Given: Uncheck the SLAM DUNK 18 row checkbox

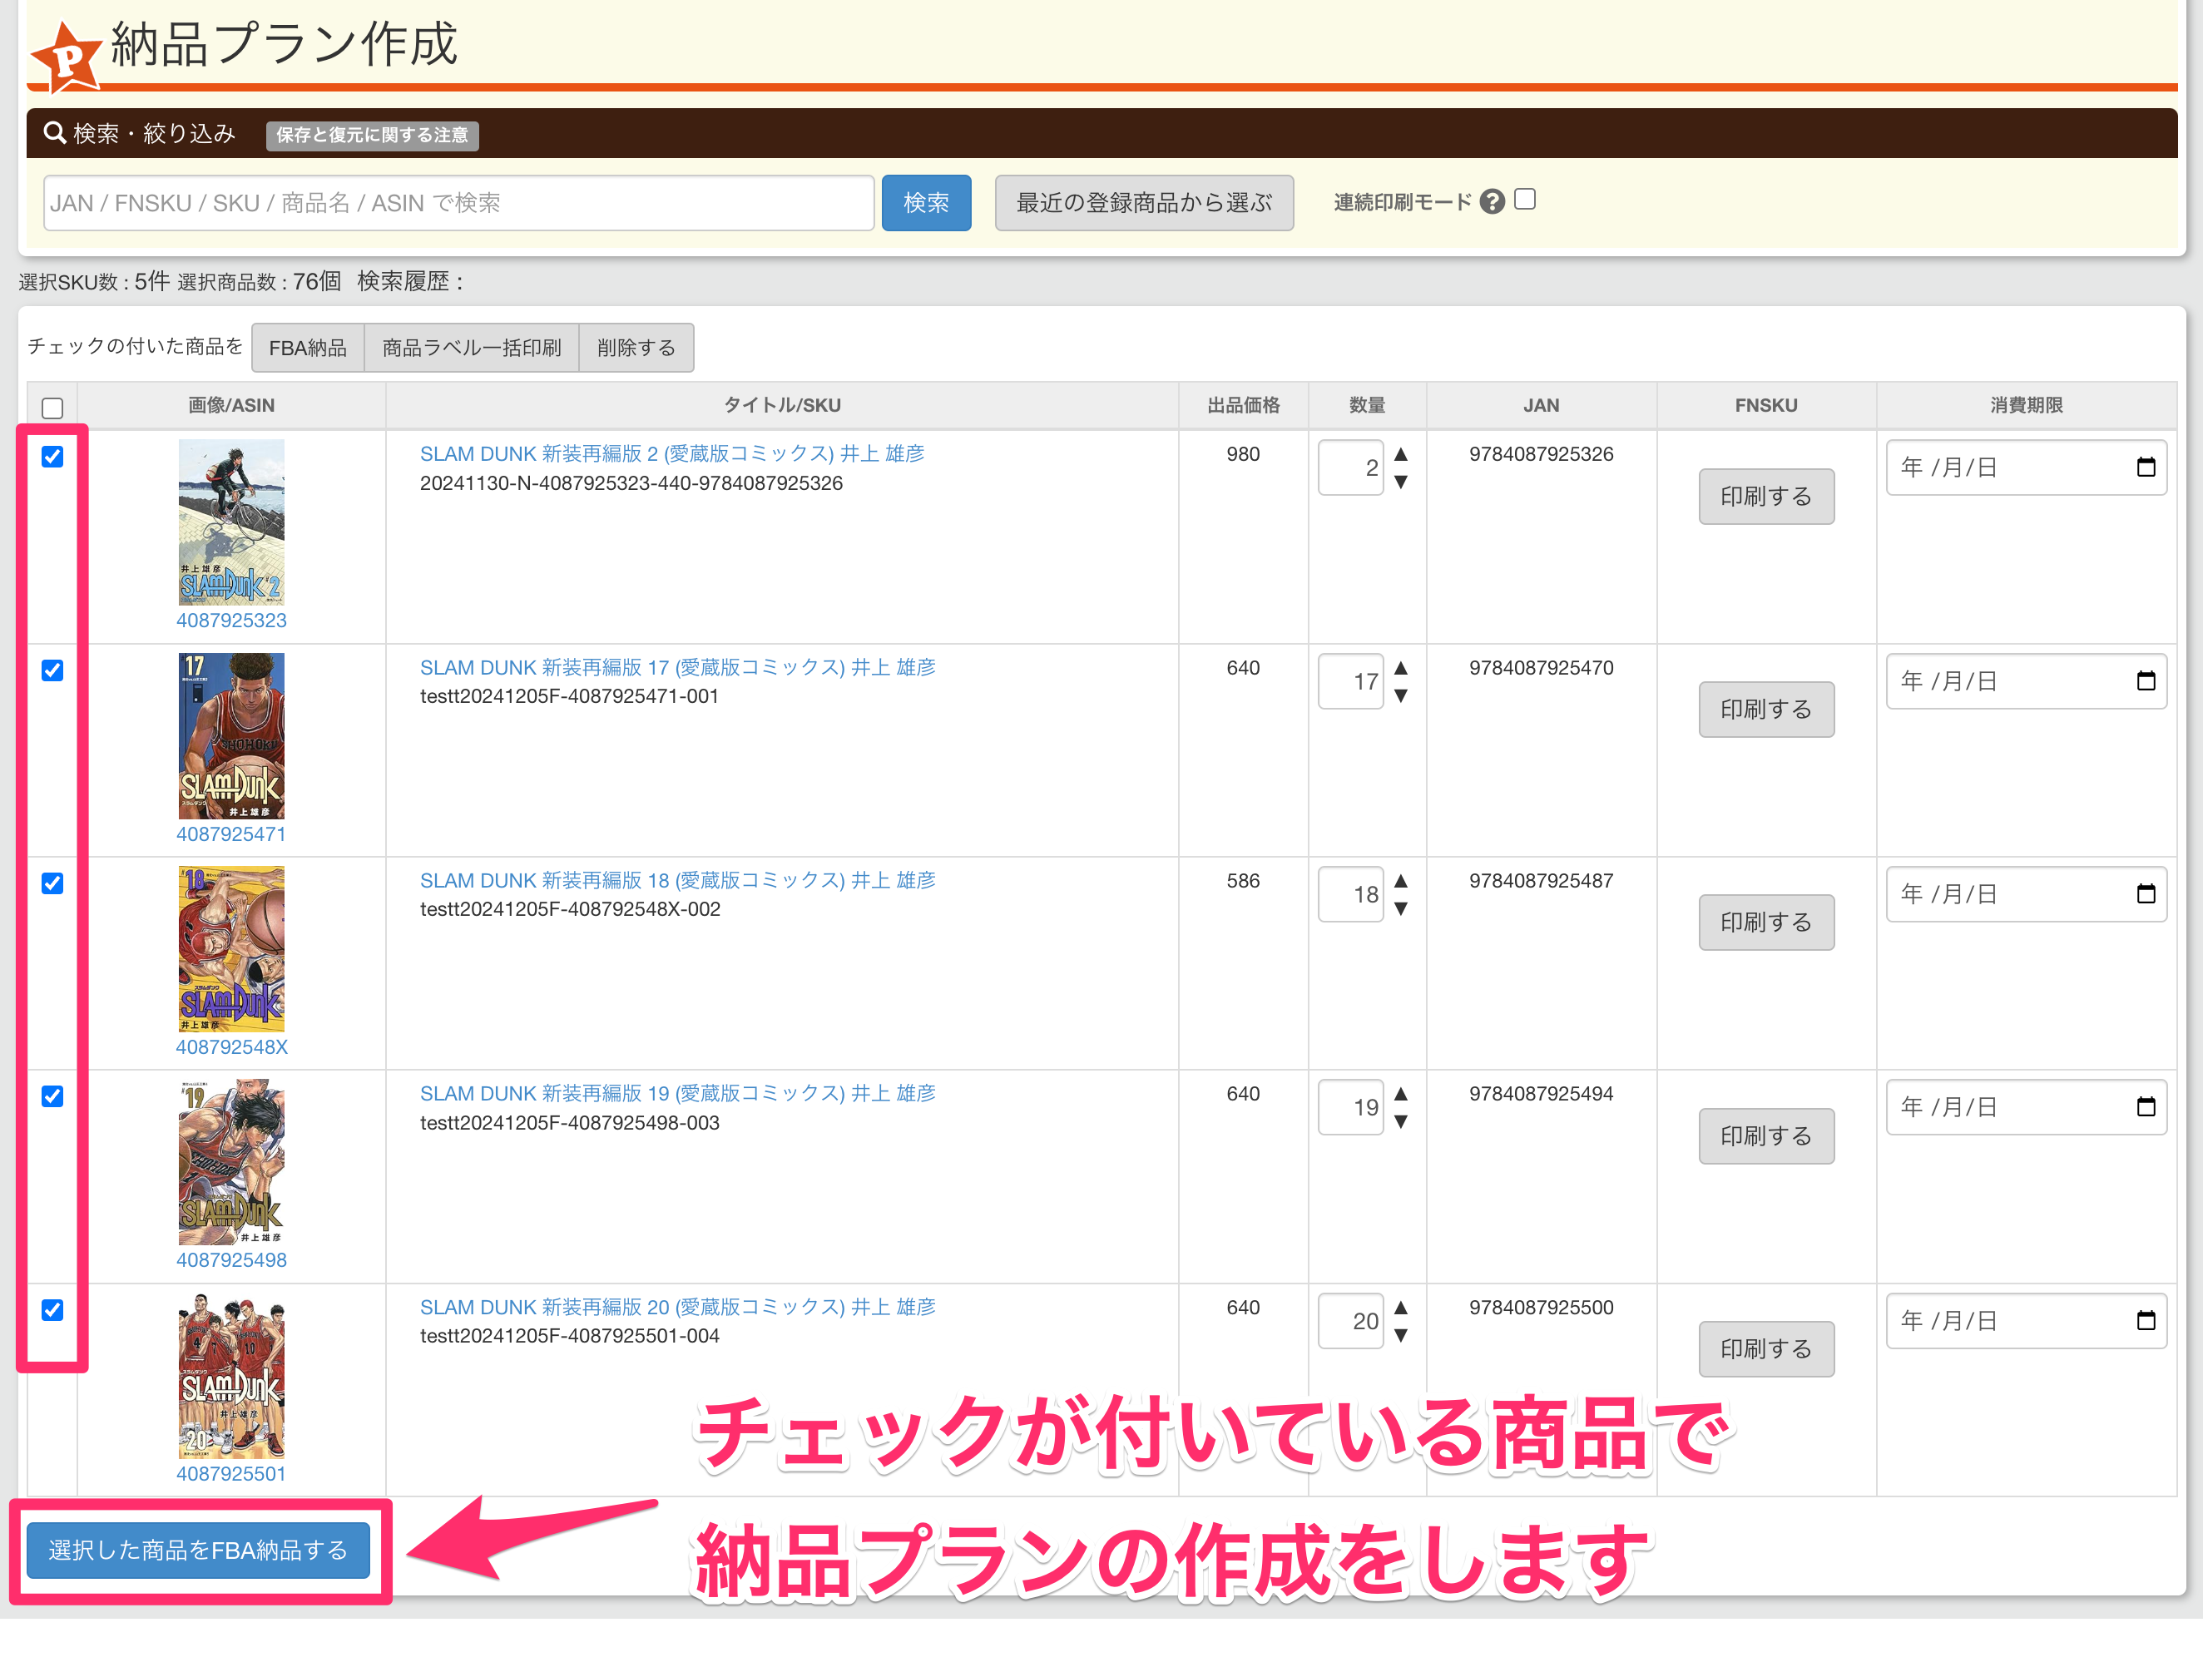Looking at the screenshot, I should 52,883.
